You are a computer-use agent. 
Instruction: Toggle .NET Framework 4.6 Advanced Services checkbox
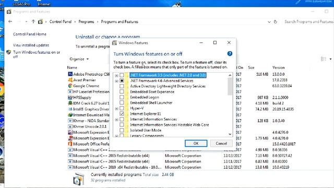coord(122,80)
